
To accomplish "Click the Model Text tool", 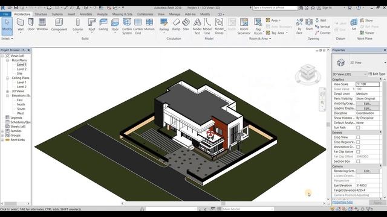I will click(197, 26).
